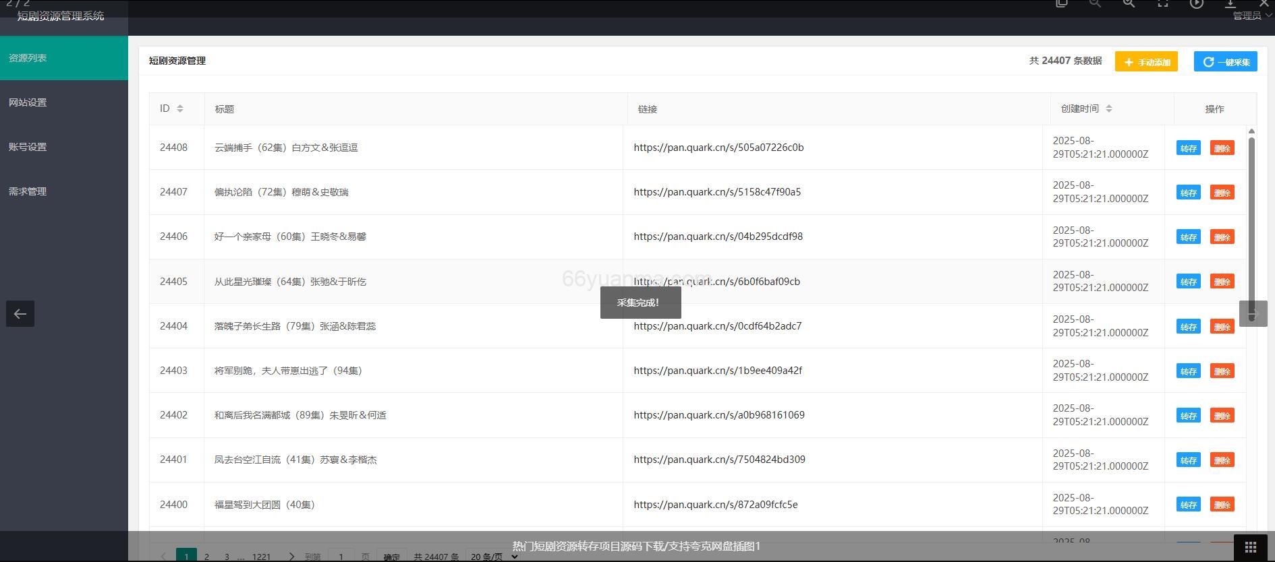Click the 手动添加 button

click(1146, 62)
